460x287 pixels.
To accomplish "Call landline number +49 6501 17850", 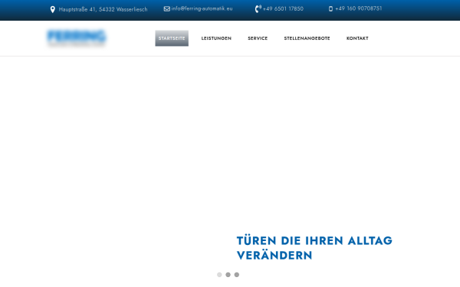I will (283, 8).
